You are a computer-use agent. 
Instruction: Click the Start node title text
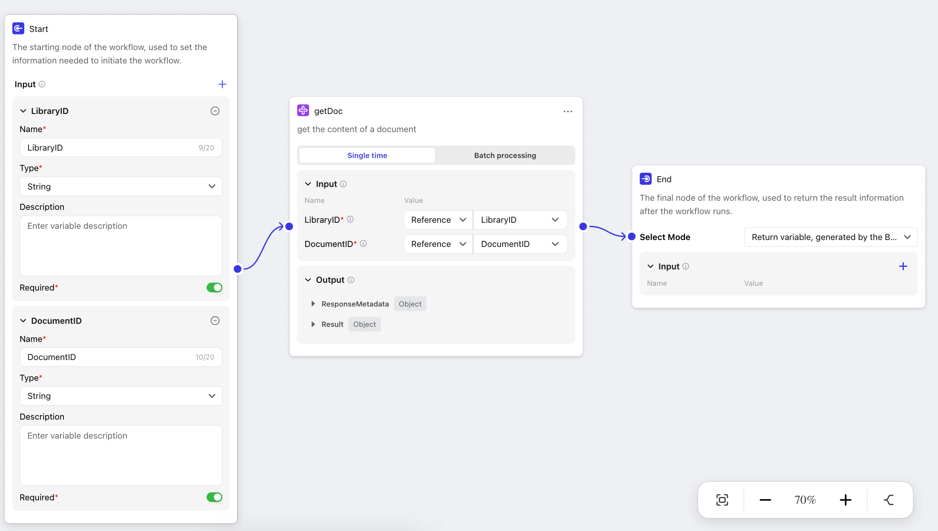38,29
